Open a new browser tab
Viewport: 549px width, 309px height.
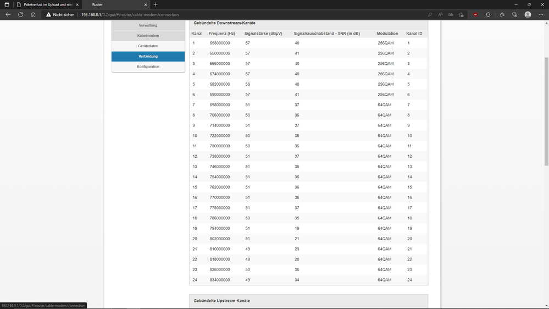click(x=156, y=4)
